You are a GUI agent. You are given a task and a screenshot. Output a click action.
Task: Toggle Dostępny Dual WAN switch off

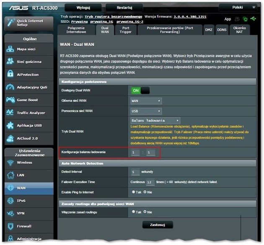tap(140, 90)
